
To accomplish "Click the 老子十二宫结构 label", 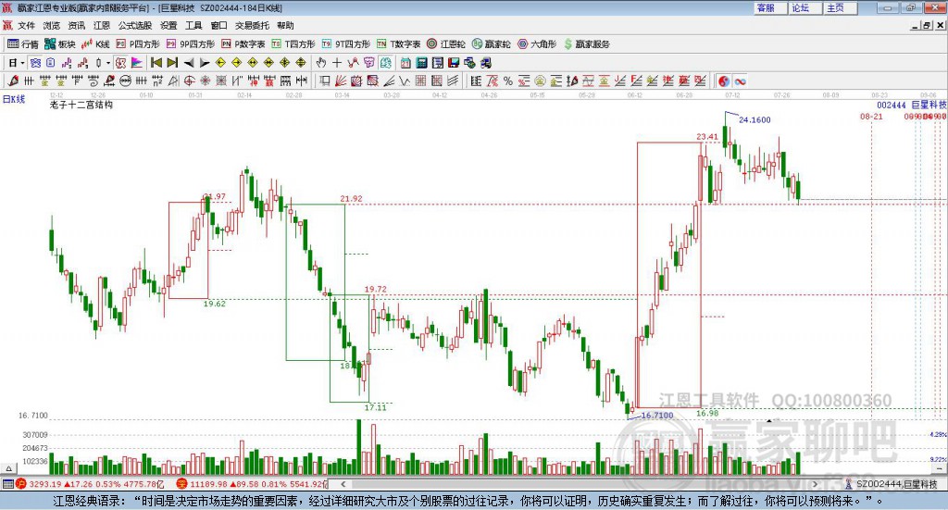I will (x=81, y=105).
